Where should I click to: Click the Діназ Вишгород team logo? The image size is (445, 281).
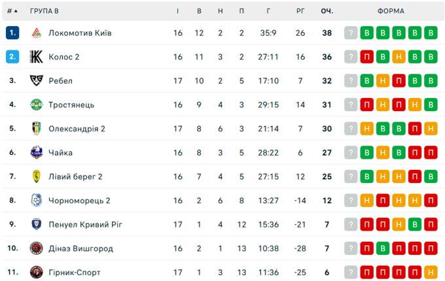coord(37,248)
